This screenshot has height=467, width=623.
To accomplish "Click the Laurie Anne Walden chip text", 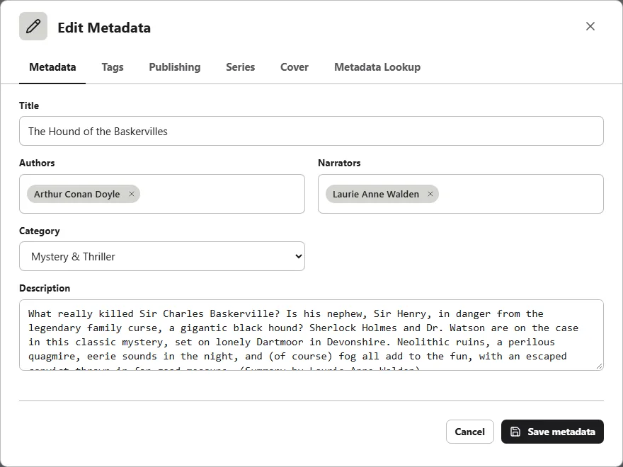I will pos(376,194).
